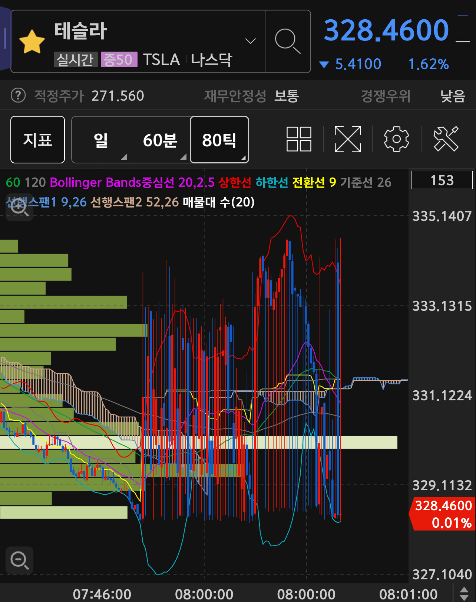Click the current price 328.4600 header

click(x=386, y=30)
